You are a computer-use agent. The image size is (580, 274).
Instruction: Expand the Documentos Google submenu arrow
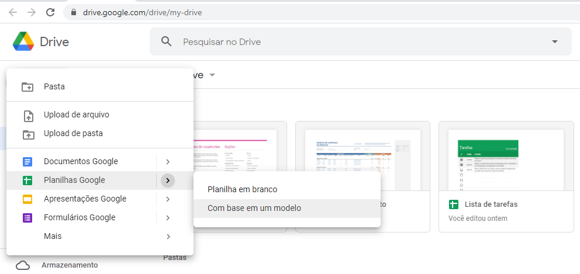click(x=168, y=162)
